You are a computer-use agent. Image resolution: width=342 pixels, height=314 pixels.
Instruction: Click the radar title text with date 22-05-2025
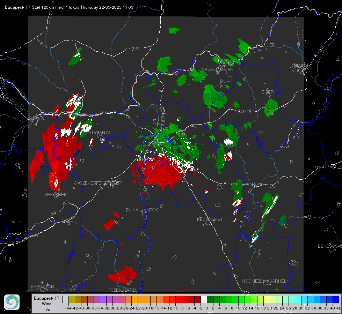click(x=69, y=7)
